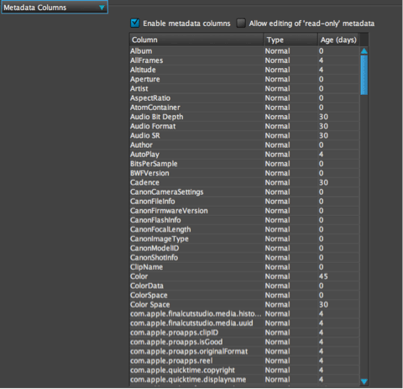The image size is (403, 389).
Task: Sort by the Type header
Action: [x=290, y=39]
